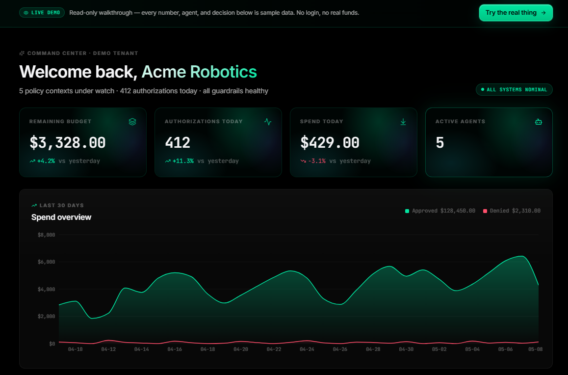Click the $429.00 spend today value
Image resolution: width=568 pixels, height=375 pixels.
330,142
